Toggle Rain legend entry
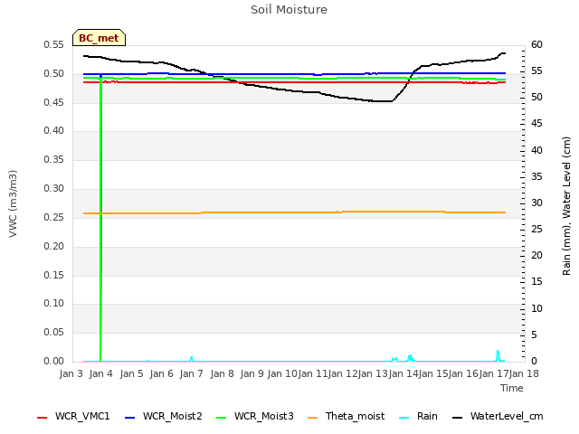The width and height of the screenshot is (579, 434). point(418,416)
